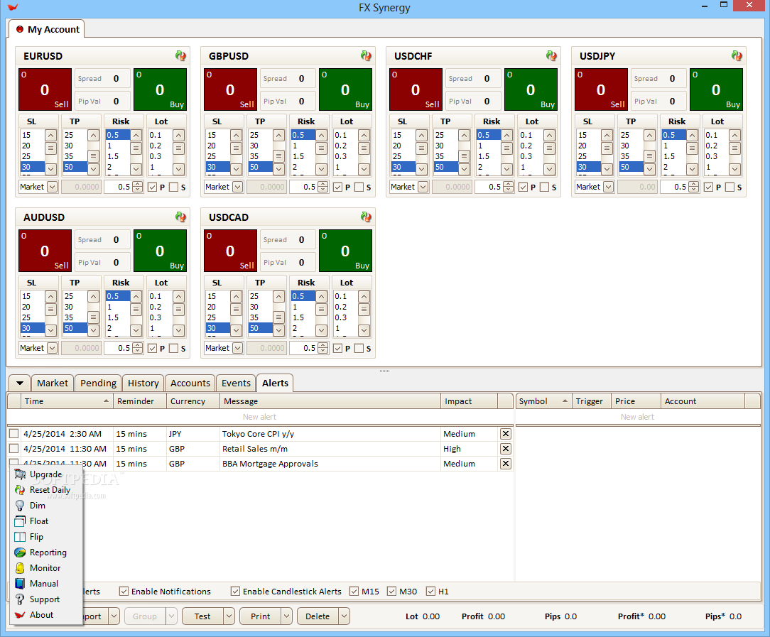This screenshot has width=770, height=637.
Task: Open USDCHF Market order type dropdown
Action: pyautogui.click(x=423, y=187)
